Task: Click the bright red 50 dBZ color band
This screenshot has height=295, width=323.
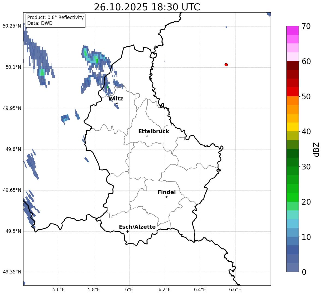Action: click(x=292, y=92)
